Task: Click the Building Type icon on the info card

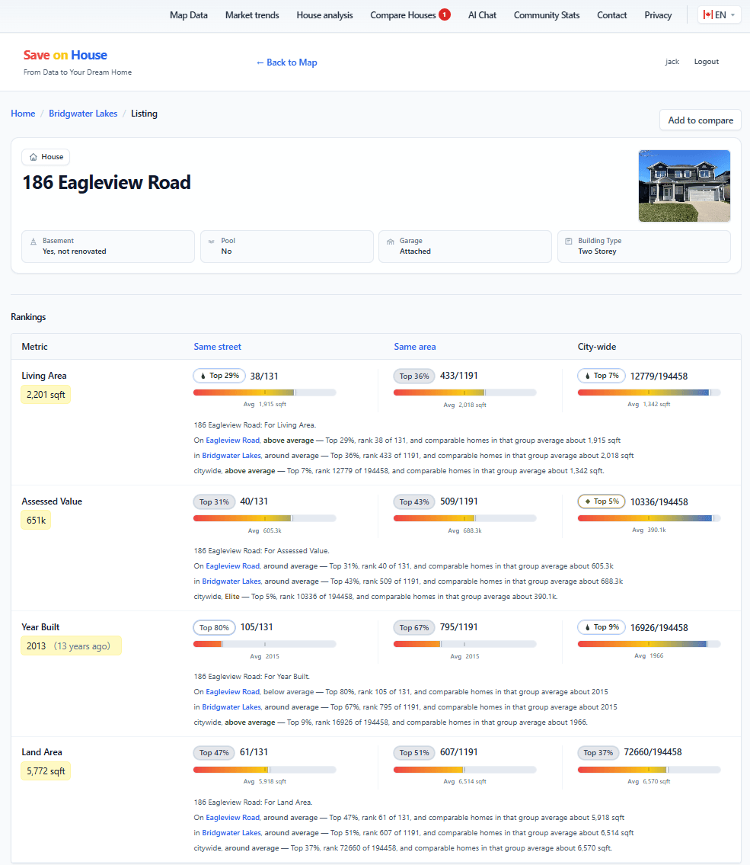Action: tap(570, 241)
